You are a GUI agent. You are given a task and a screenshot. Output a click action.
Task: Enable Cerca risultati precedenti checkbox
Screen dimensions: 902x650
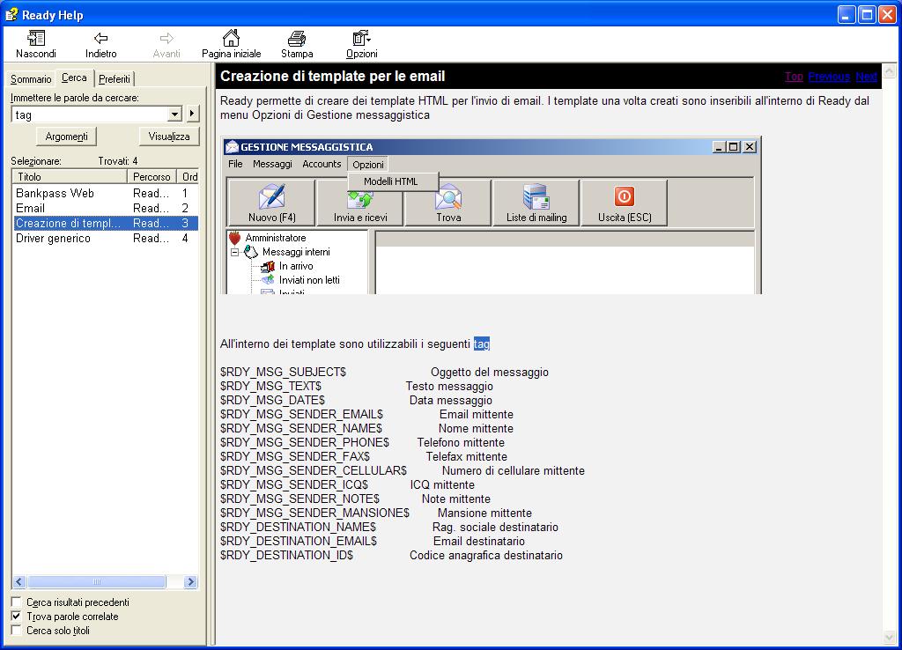[x=16, y=602]
